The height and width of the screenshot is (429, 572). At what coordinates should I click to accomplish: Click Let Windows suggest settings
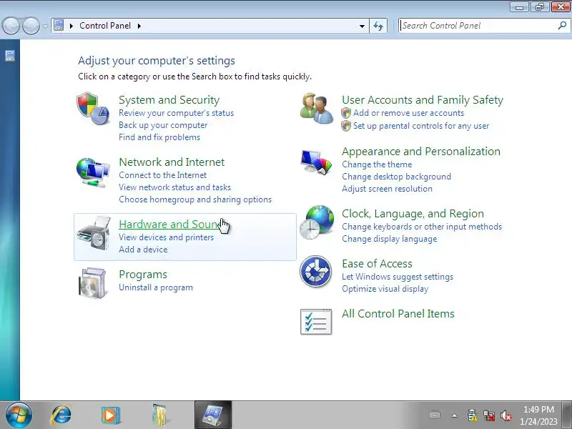398,277
